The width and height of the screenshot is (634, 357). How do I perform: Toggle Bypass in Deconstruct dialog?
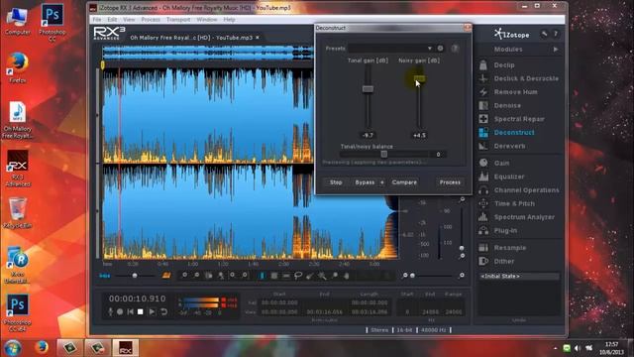tap(365, 182)
